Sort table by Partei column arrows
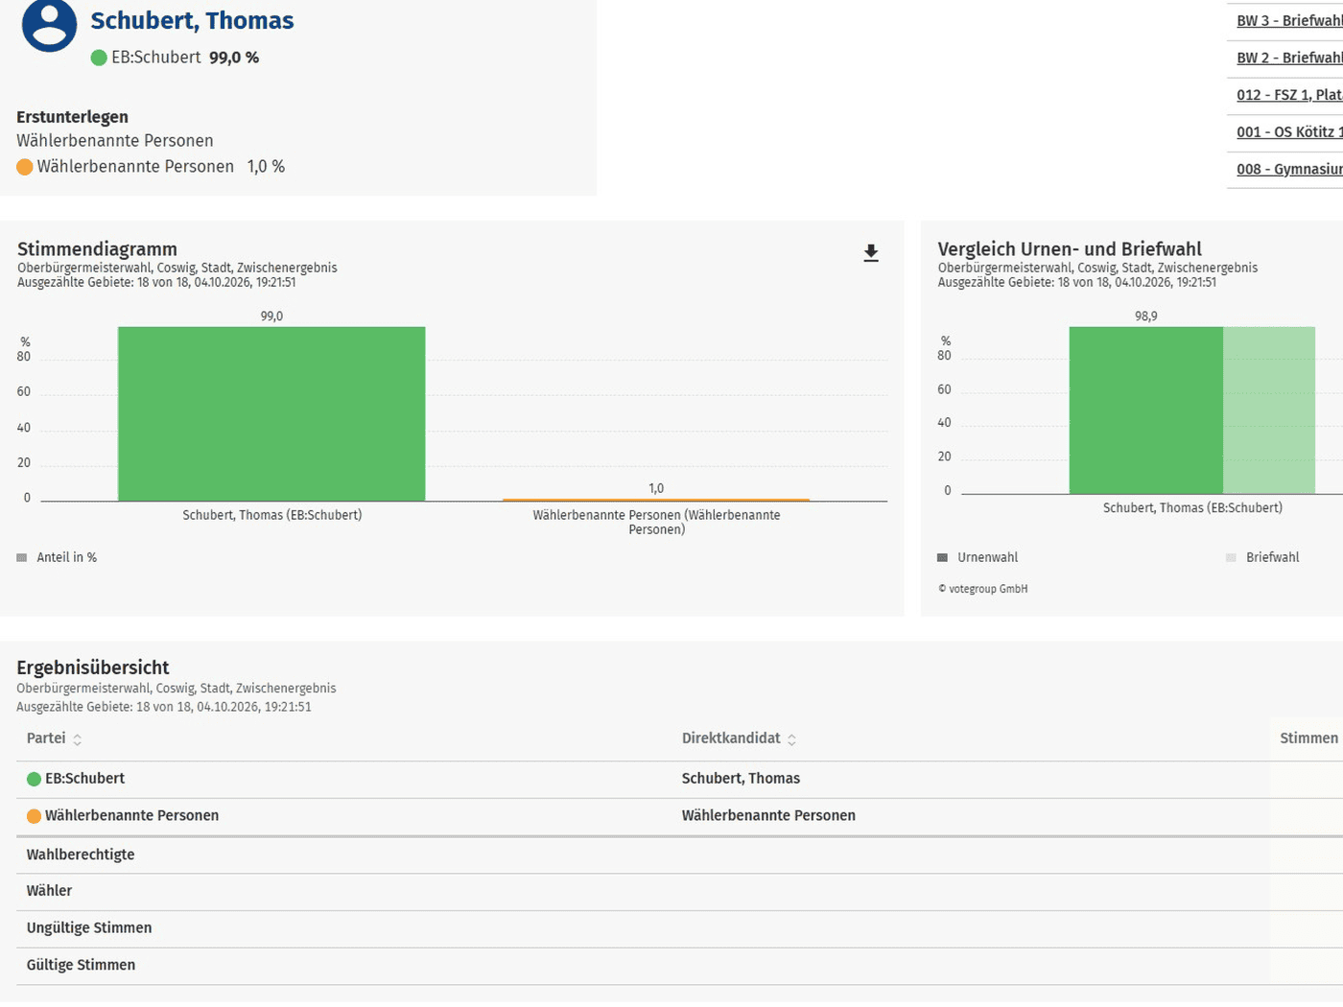 click(x=78, y=739)
